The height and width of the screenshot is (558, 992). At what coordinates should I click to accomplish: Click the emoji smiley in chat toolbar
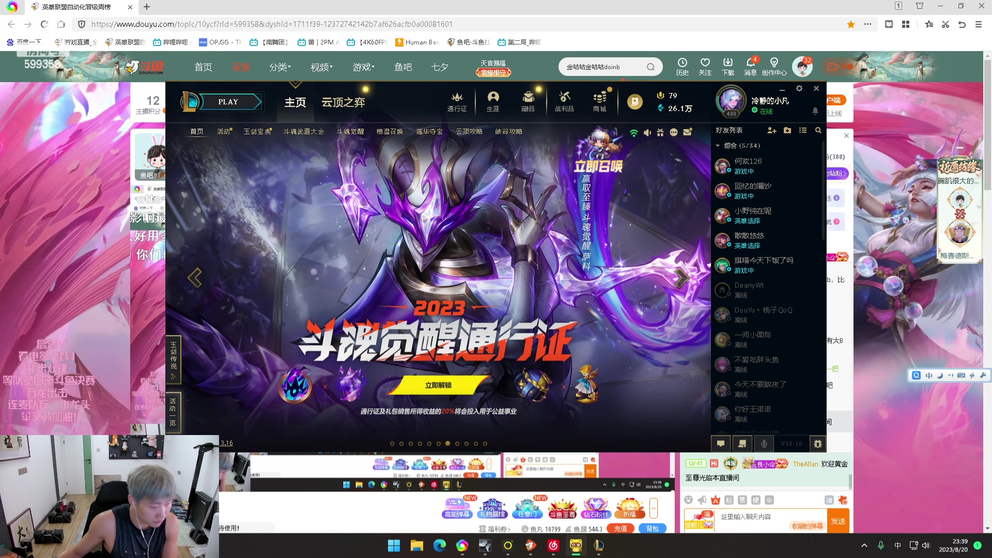click(x=688, y=500)
